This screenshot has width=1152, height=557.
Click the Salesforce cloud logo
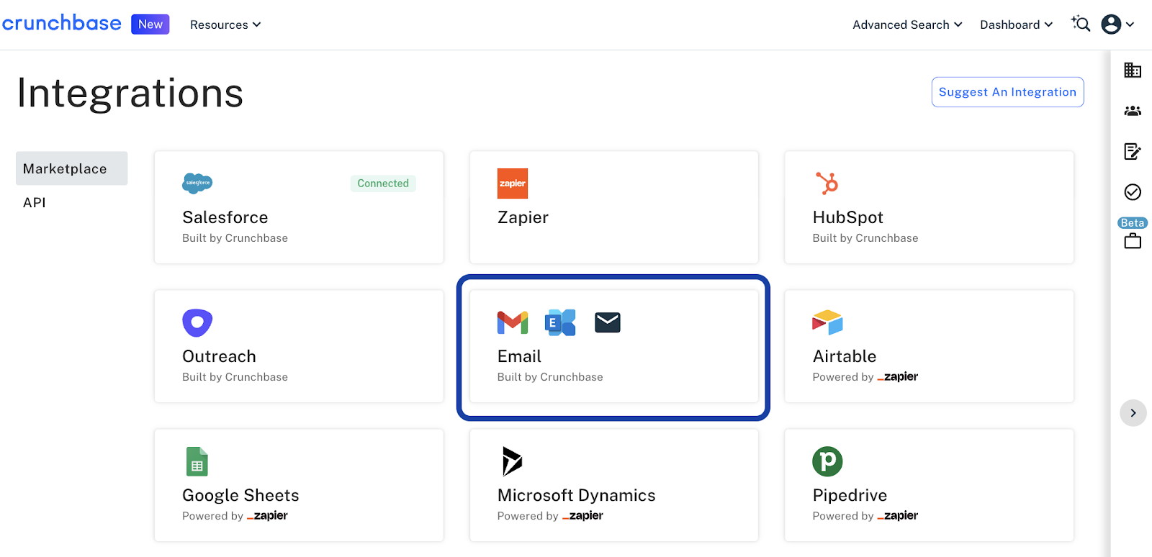tap(197, 183)
